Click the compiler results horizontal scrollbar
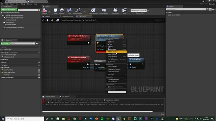216x121 pixels. 98,111
